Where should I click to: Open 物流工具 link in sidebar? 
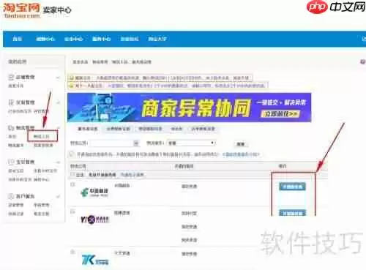pos(42,136)
